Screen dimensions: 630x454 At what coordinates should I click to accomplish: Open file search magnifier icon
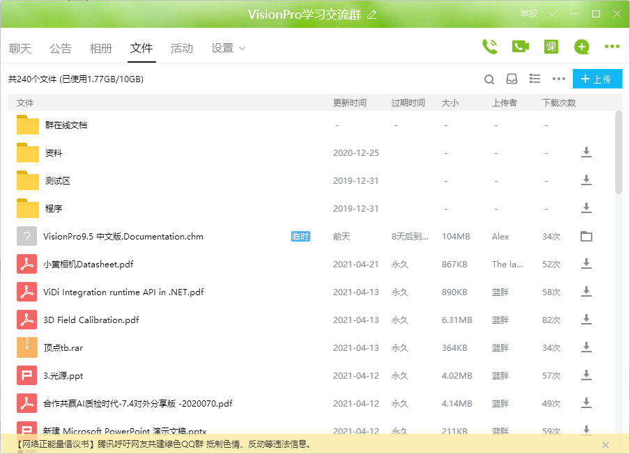[489, 79]
